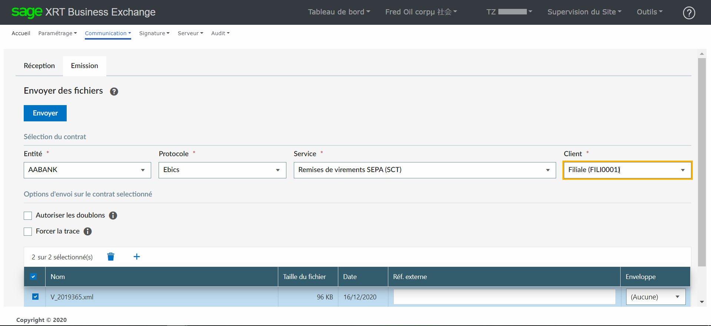This screenshot has width=711, height=326.
Task: Click the Sage logo
Action: pos(27,12)
